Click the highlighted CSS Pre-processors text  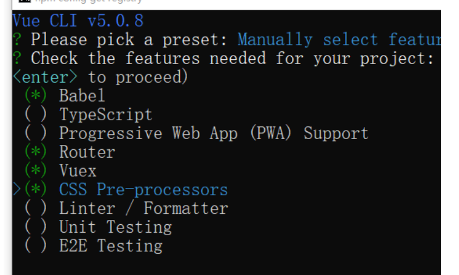click(144, 189)
